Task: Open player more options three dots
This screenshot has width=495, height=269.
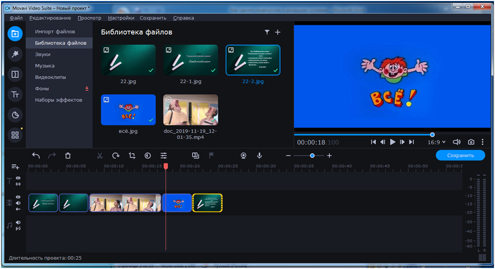Action: [483, 142]
